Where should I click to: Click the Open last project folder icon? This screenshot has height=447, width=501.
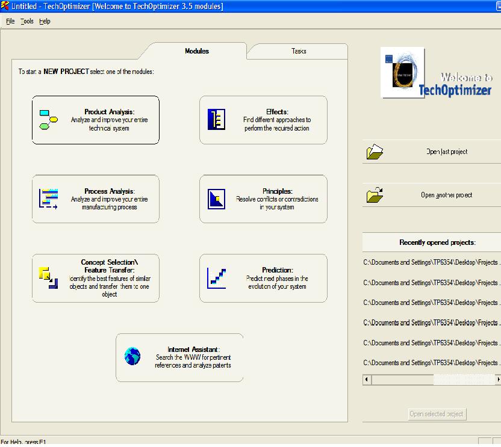click(375, 152)
